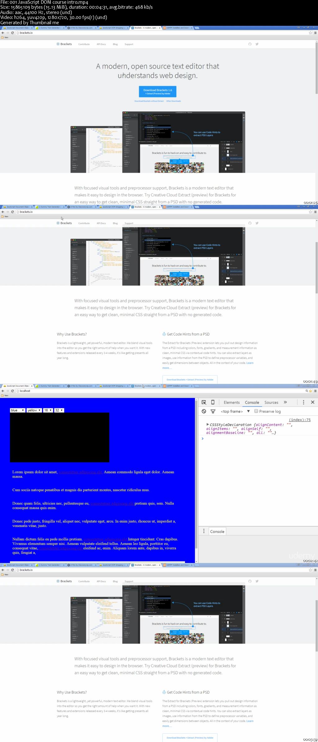Click the GitHub icon in the 00:03:37 frame
Screen dimensions: 318x742
[x=250, y=581]
